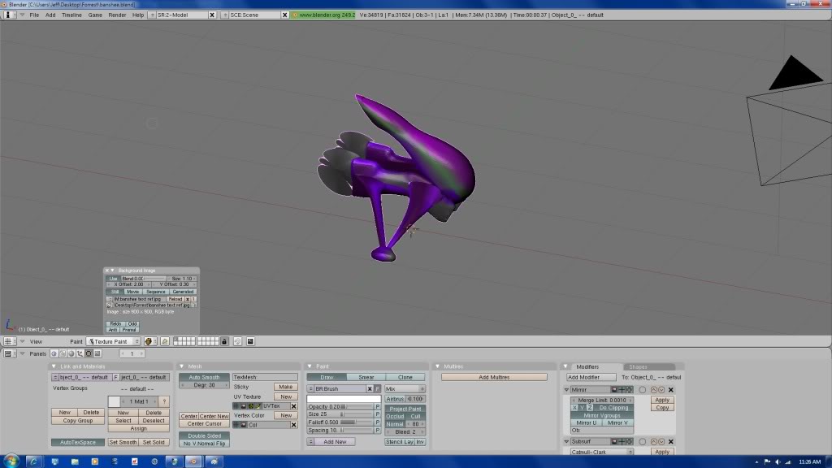832x468 pixels.
Task: Toggle AutoTexSpace button
Action: [77, 442]
